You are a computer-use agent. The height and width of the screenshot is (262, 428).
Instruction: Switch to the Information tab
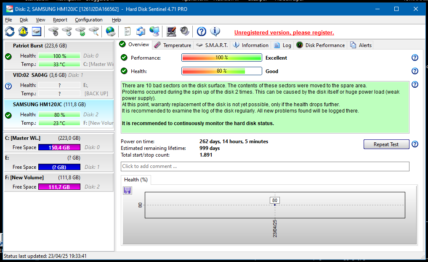pos(250,45)
